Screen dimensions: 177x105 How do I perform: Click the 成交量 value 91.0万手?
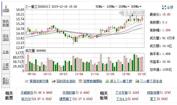(169, 38)
